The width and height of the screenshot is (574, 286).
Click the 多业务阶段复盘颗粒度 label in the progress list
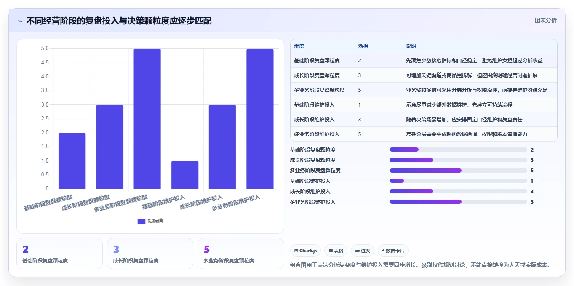(x=315, y=171)
